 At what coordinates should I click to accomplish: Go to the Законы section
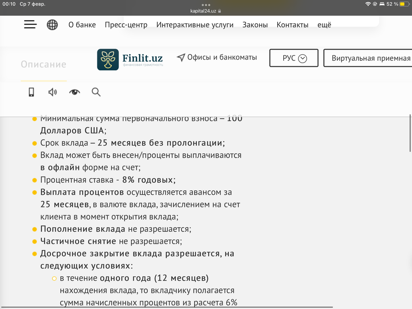point(255,25)
